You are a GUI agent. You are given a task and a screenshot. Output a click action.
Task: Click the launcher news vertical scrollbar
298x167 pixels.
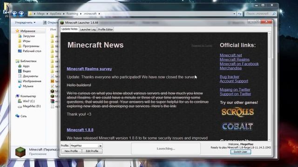click(269, 86)
